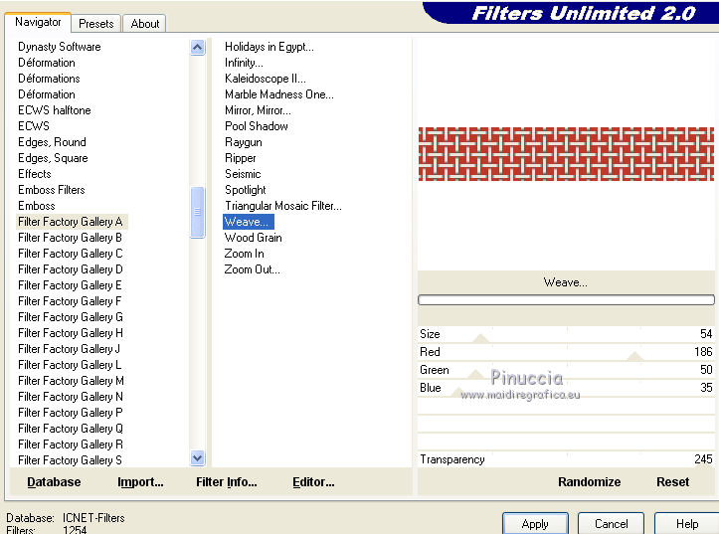
Task: Open the Presets tab
Action: [x=95, y=24]
